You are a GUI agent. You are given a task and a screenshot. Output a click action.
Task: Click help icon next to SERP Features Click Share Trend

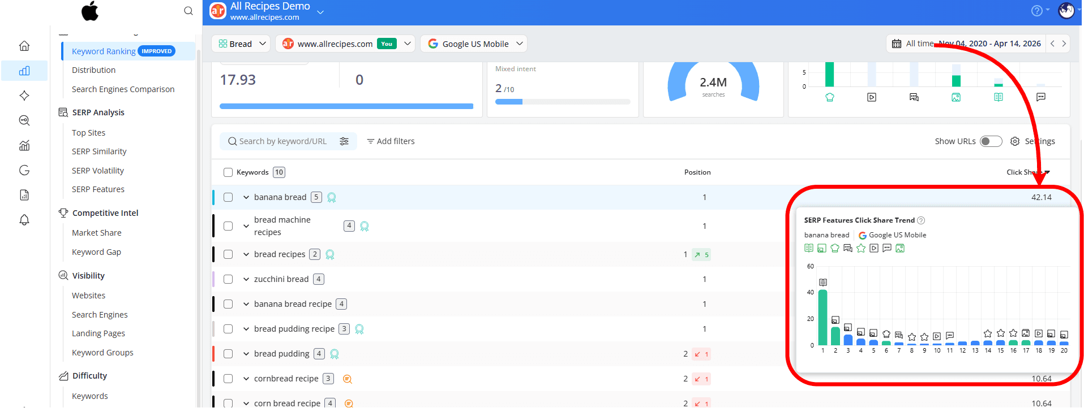coord(921,220)
